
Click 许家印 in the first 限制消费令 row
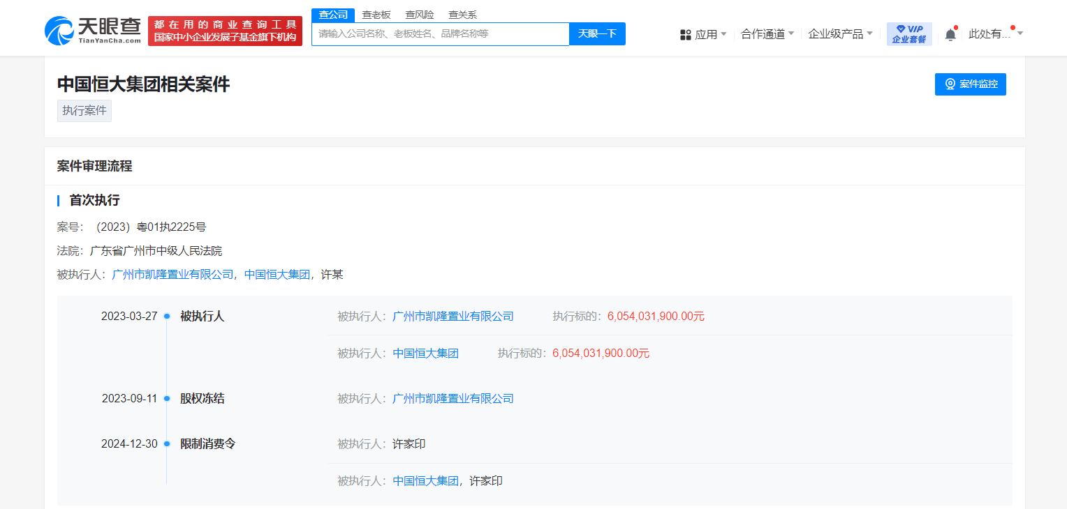409,443
